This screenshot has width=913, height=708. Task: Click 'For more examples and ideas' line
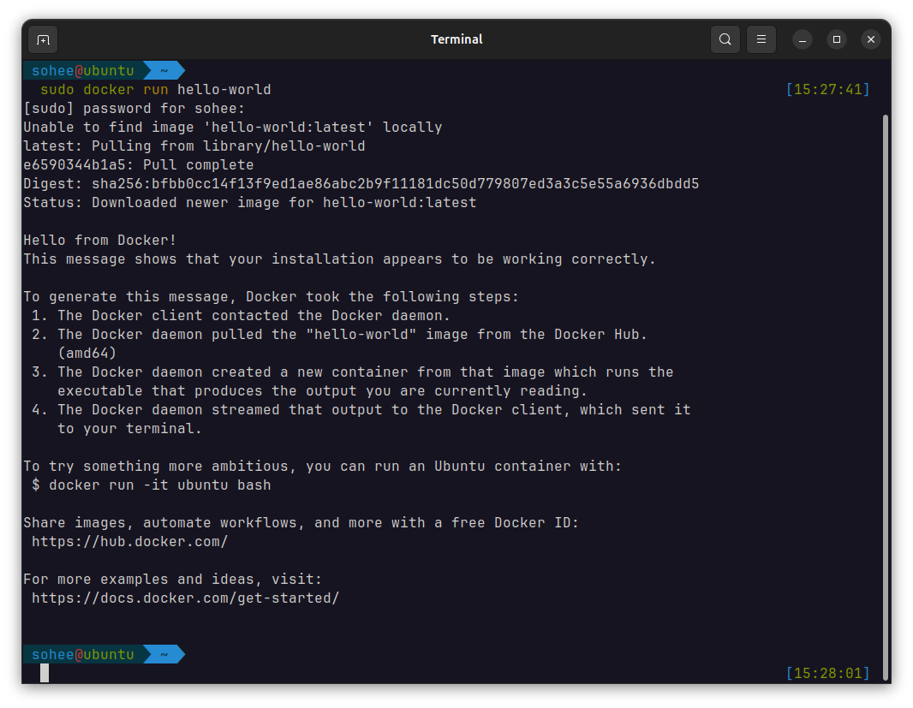172,580
